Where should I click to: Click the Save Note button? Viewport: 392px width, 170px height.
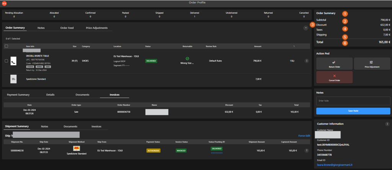(353, 111)
